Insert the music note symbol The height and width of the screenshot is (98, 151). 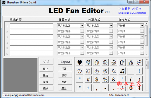tap(122, 71)
